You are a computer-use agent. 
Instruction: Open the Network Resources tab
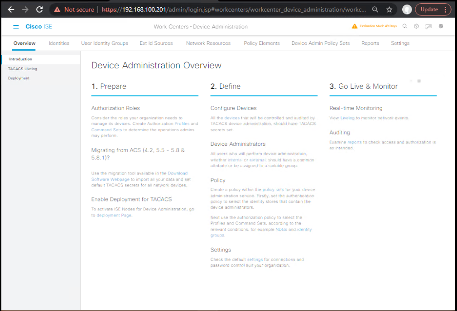[208, 43]
